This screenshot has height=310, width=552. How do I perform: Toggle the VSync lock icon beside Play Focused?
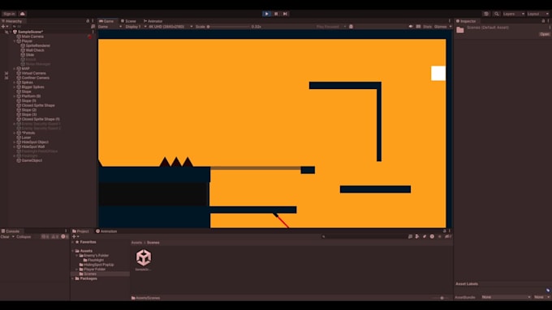click(x=351, y=27)
